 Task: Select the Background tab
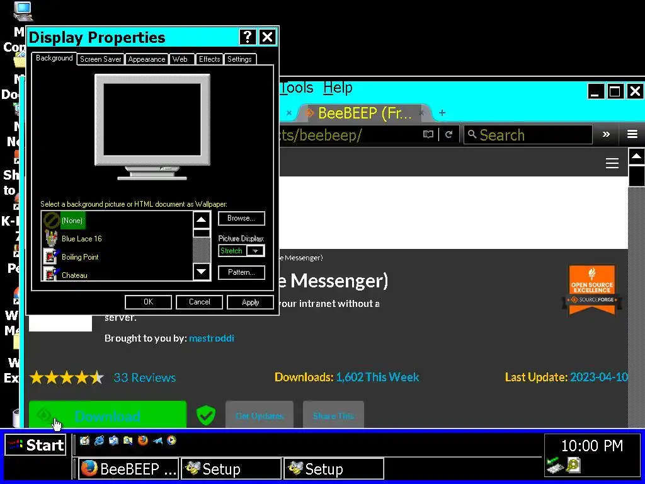tap(54, 58)
